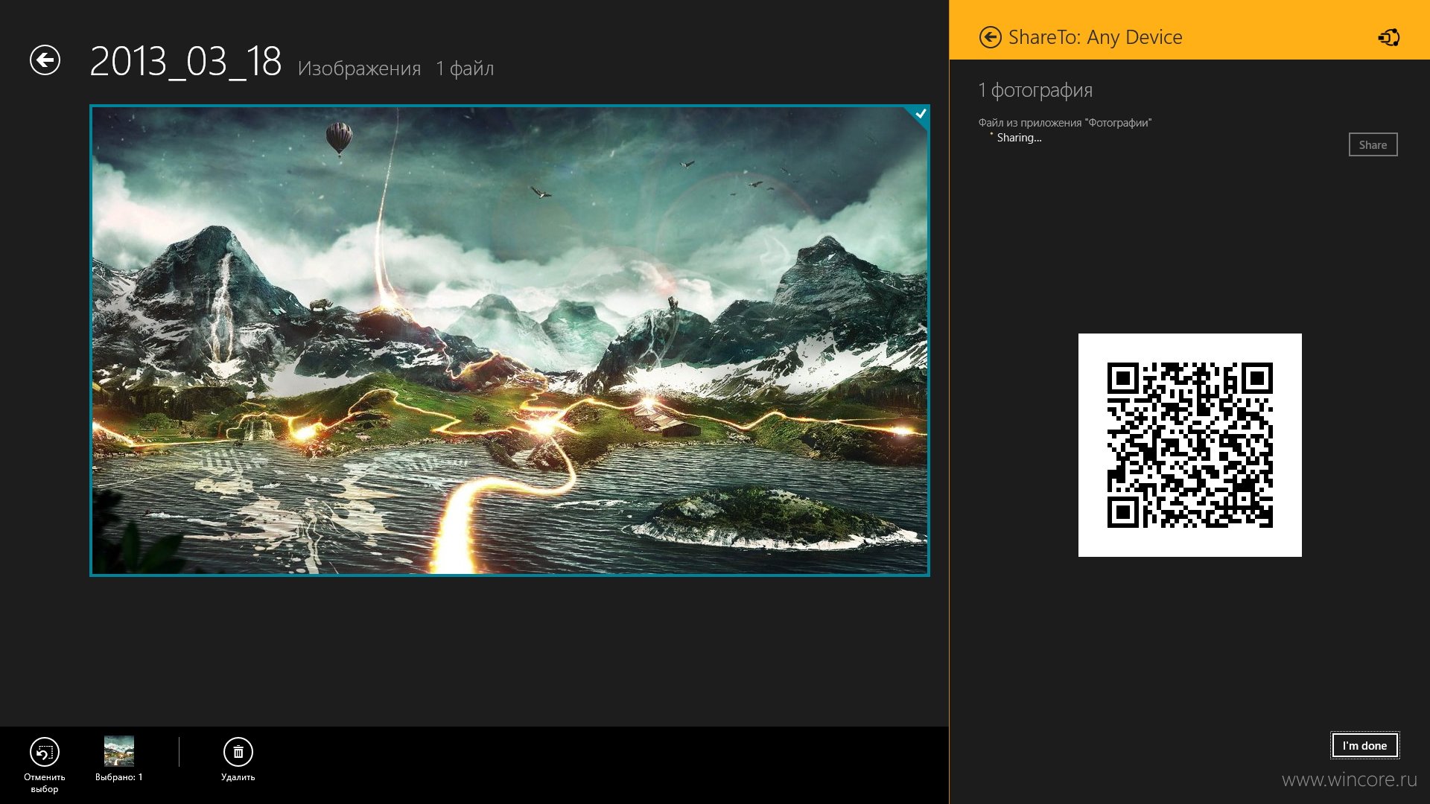Click the Изображения label
The height and width of the screenshot is (804, 1430).
click(x=359, y=68)
